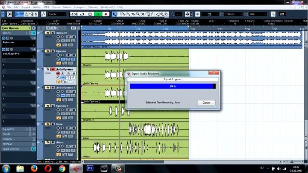This screenshot has height=173, width=308.
Task: Open VocALign Pro insert slot
Action: 18,55
